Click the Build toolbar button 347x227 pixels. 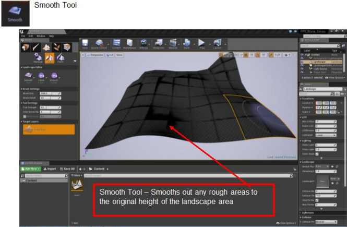pyautogui.click(x=187, y=44)
